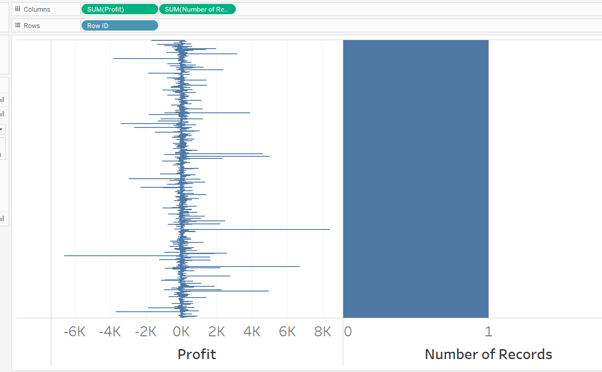Select the Row ID pill on Rows
Viewport: 602px width, 372px height.
(x=119, y=25)
